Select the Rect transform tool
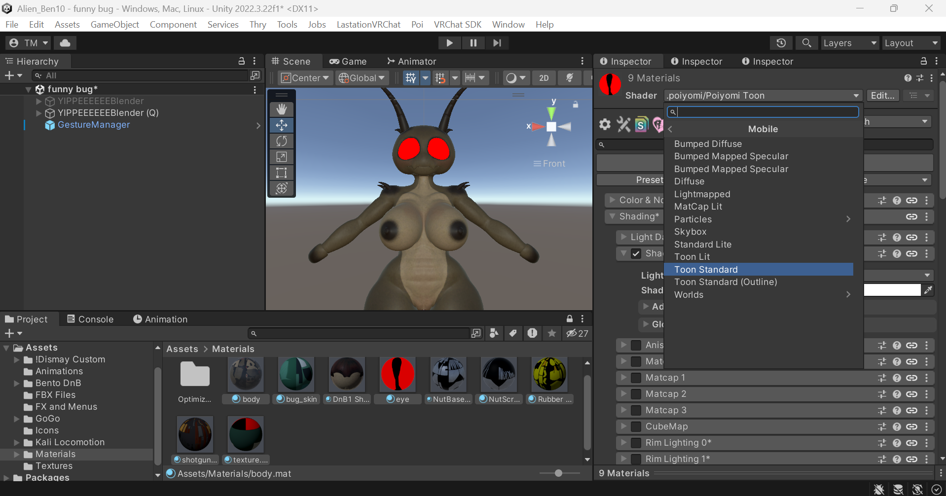Screen dimensions: 946x496 pos(282,173)
